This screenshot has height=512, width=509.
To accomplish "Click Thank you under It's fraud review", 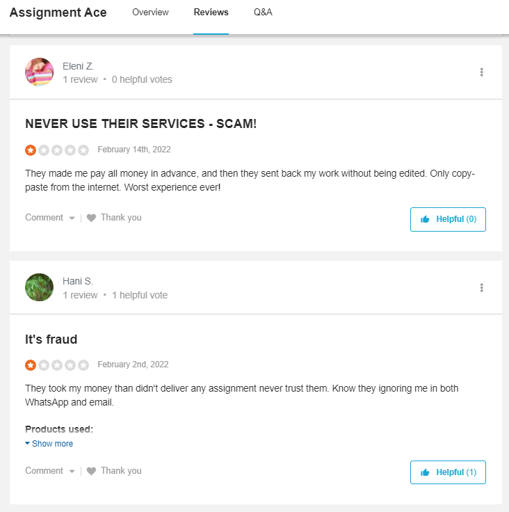I will click(121, 470).
